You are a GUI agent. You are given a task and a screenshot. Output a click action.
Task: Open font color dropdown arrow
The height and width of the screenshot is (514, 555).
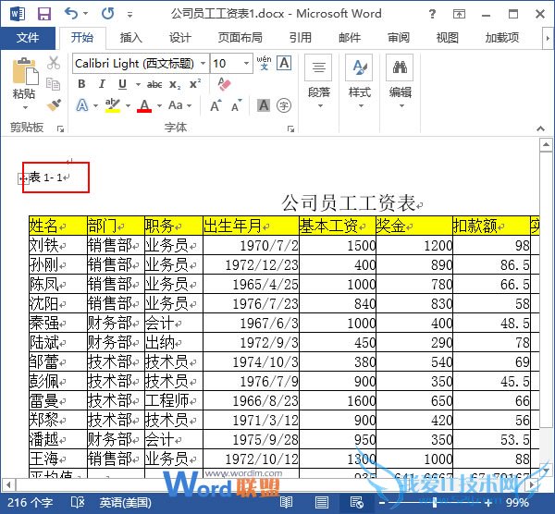(x=159, y=105)
